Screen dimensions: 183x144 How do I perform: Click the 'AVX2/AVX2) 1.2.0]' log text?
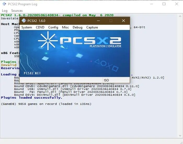click(148, 77)
